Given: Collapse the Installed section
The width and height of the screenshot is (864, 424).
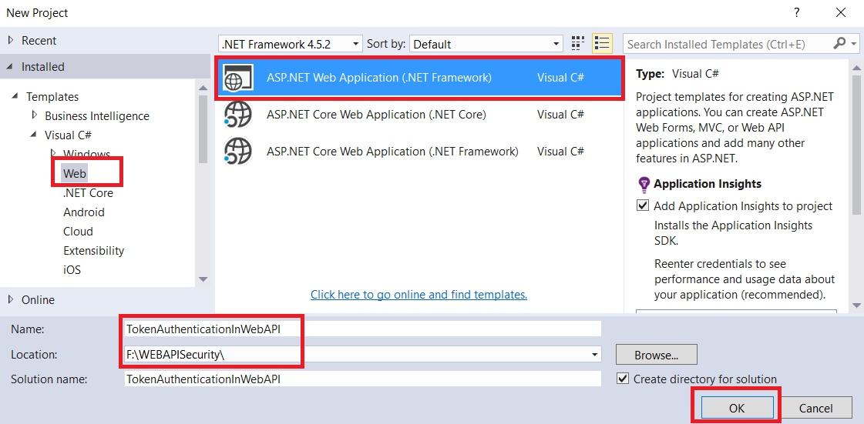Looking at the screenshot, I should [11, 66].
